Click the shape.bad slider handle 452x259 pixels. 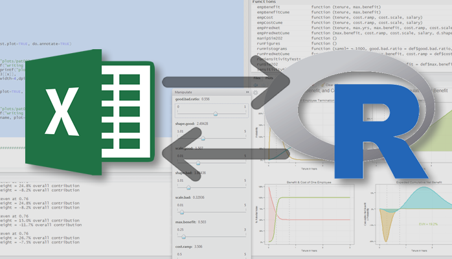(x=188, y=188)
